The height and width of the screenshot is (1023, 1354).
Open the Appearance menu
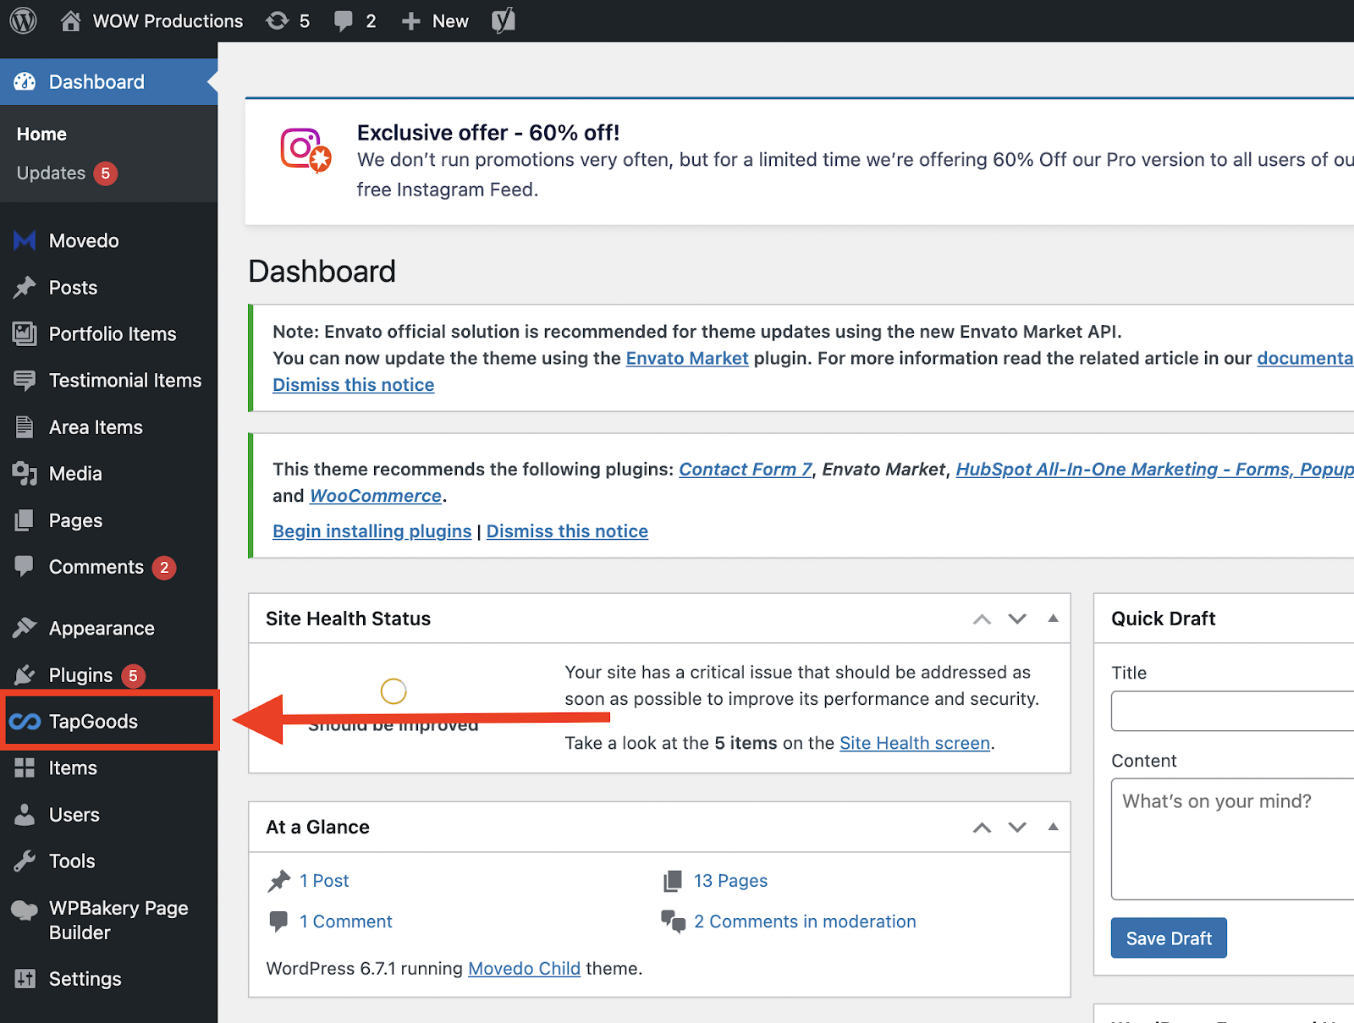101,627
